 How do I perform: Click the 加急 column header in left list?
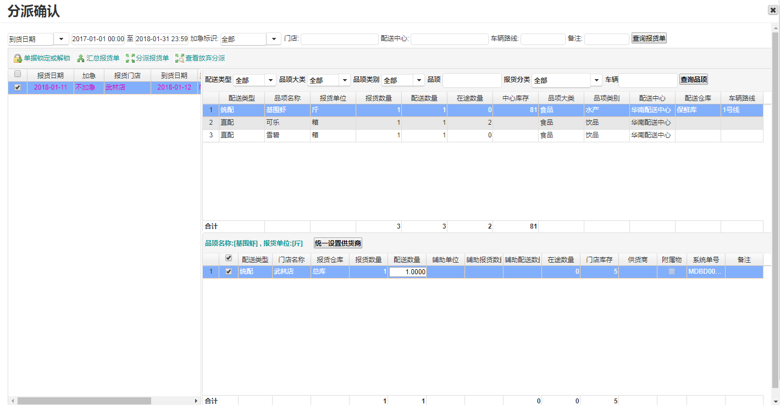(x=89, y=75)
